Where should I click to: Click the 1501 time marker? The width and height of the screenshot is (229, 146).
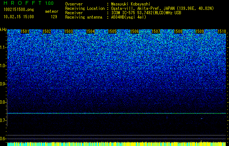(25, 31)
